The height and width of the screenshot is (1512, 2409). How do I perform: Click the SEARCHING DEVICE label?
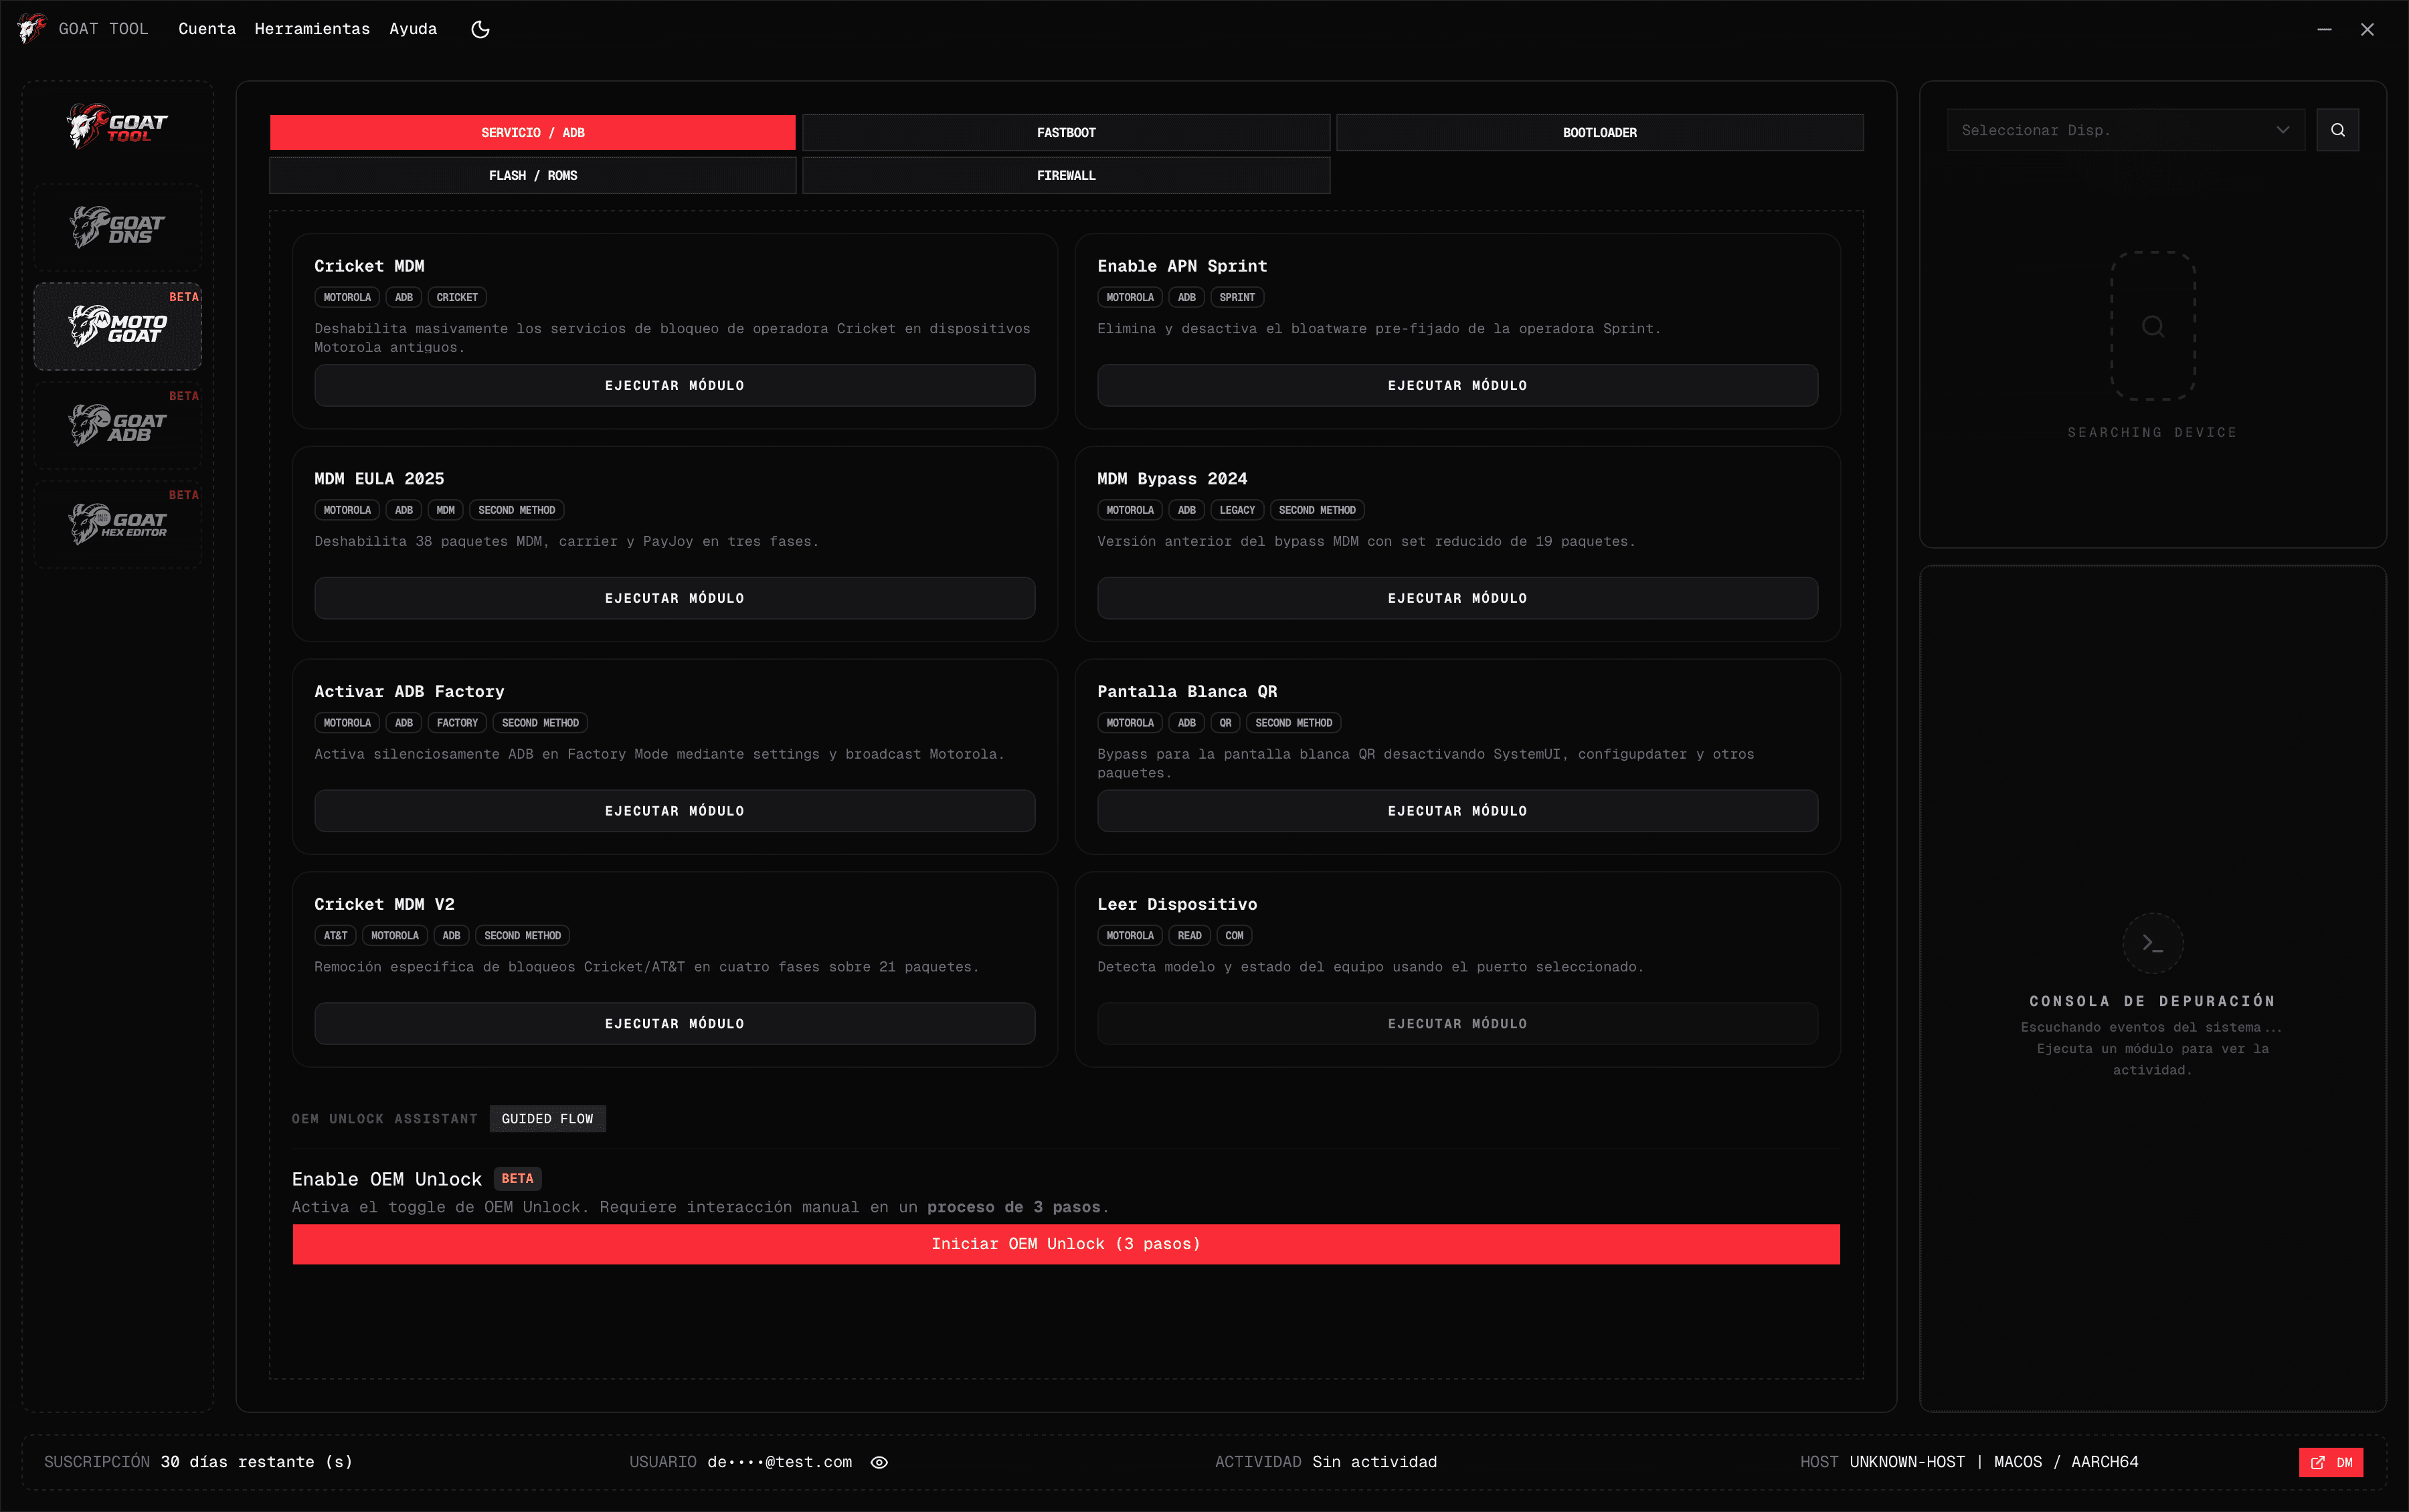pyautogui.click(x=2152, y=432)
